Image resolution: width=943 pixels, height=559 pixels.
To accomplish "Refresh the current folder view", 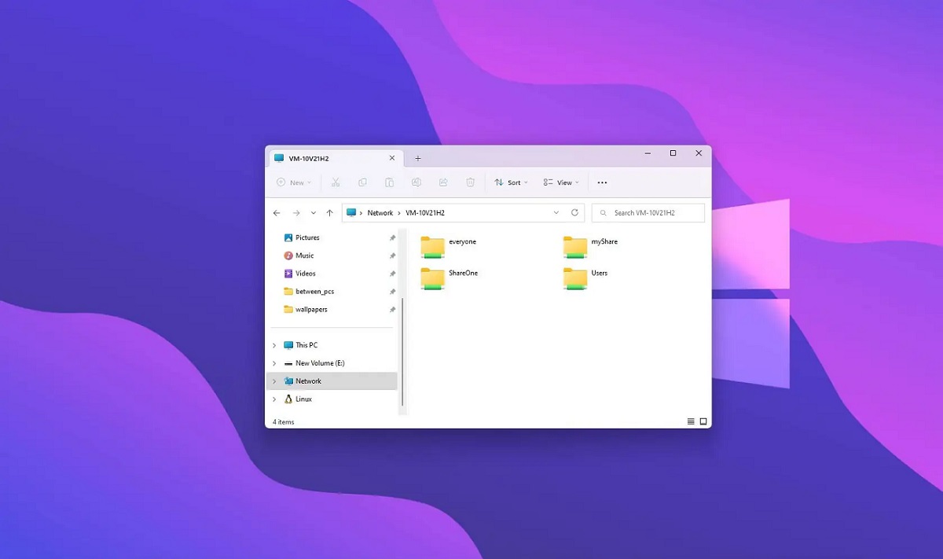I will point(574,212).
